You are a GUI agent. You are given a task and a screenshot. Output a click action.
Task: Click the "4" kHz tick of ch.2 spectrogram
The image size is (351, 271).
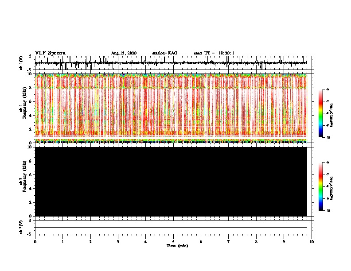31,189
